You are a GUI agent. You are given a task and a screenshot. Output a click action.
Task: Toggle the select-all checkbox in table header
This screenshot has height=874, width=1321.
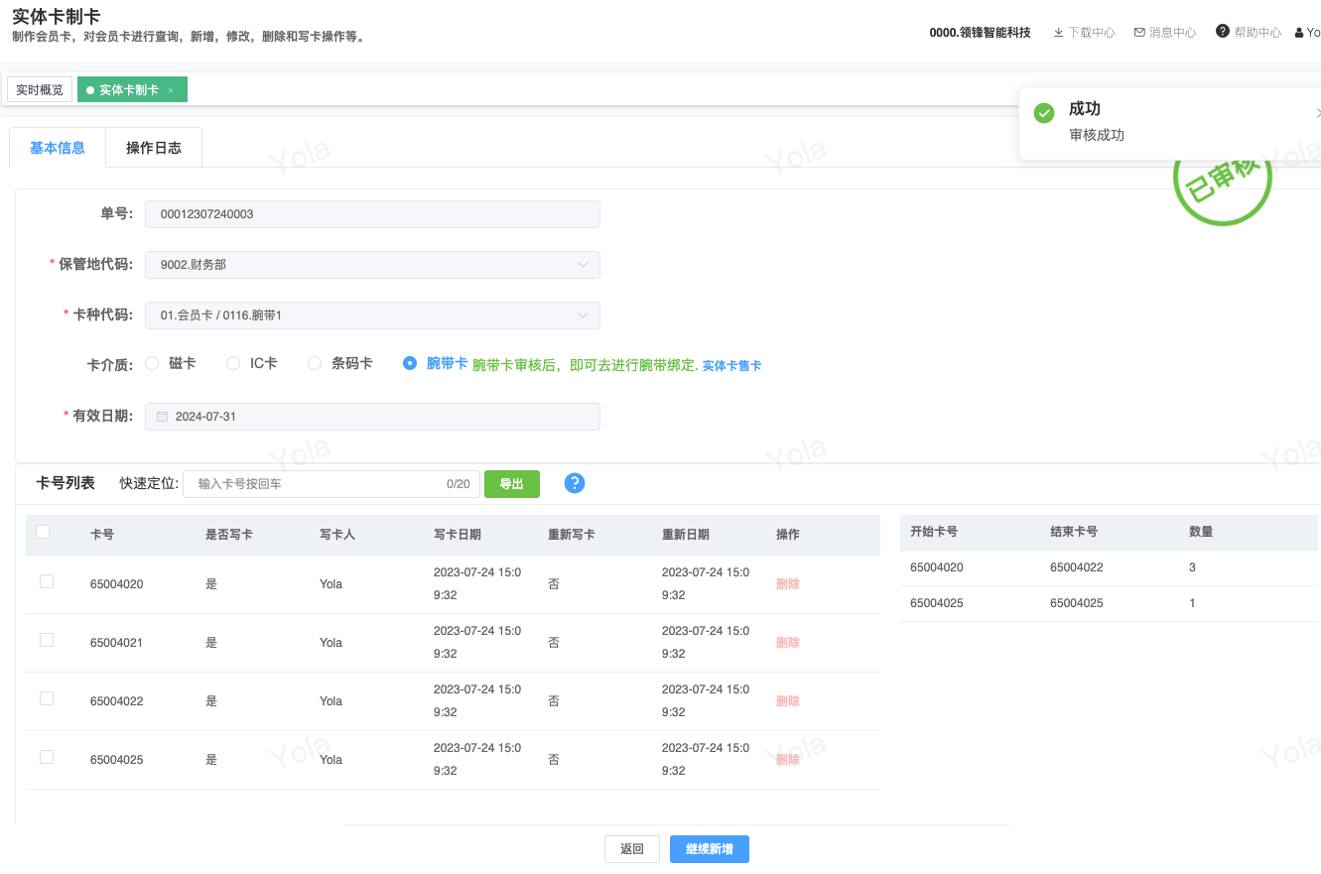tap(43, 533)
